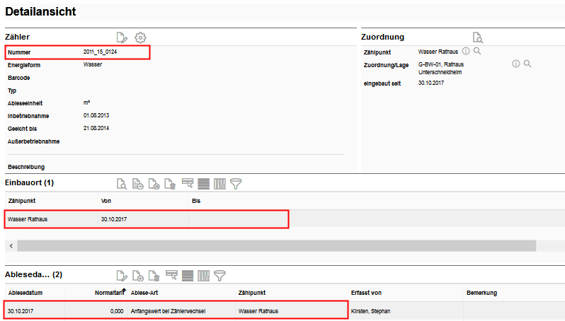Screen dimensions: 565x321
Task: Click the document with cross icon in Einbauort toolbar
Action: tap(154, 184)
